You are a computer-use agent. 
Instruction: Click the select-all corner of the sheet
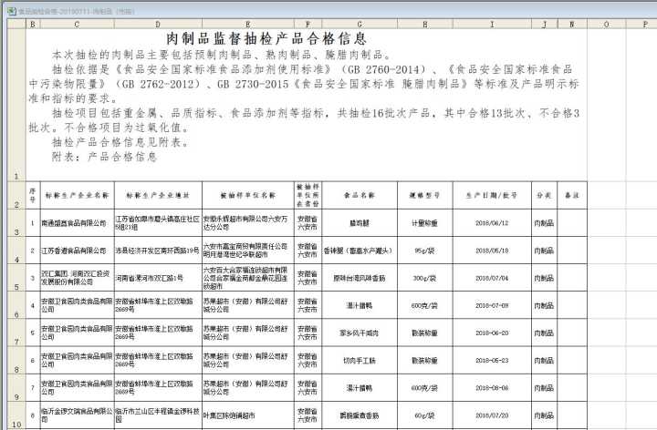click(x=16, y=25)
